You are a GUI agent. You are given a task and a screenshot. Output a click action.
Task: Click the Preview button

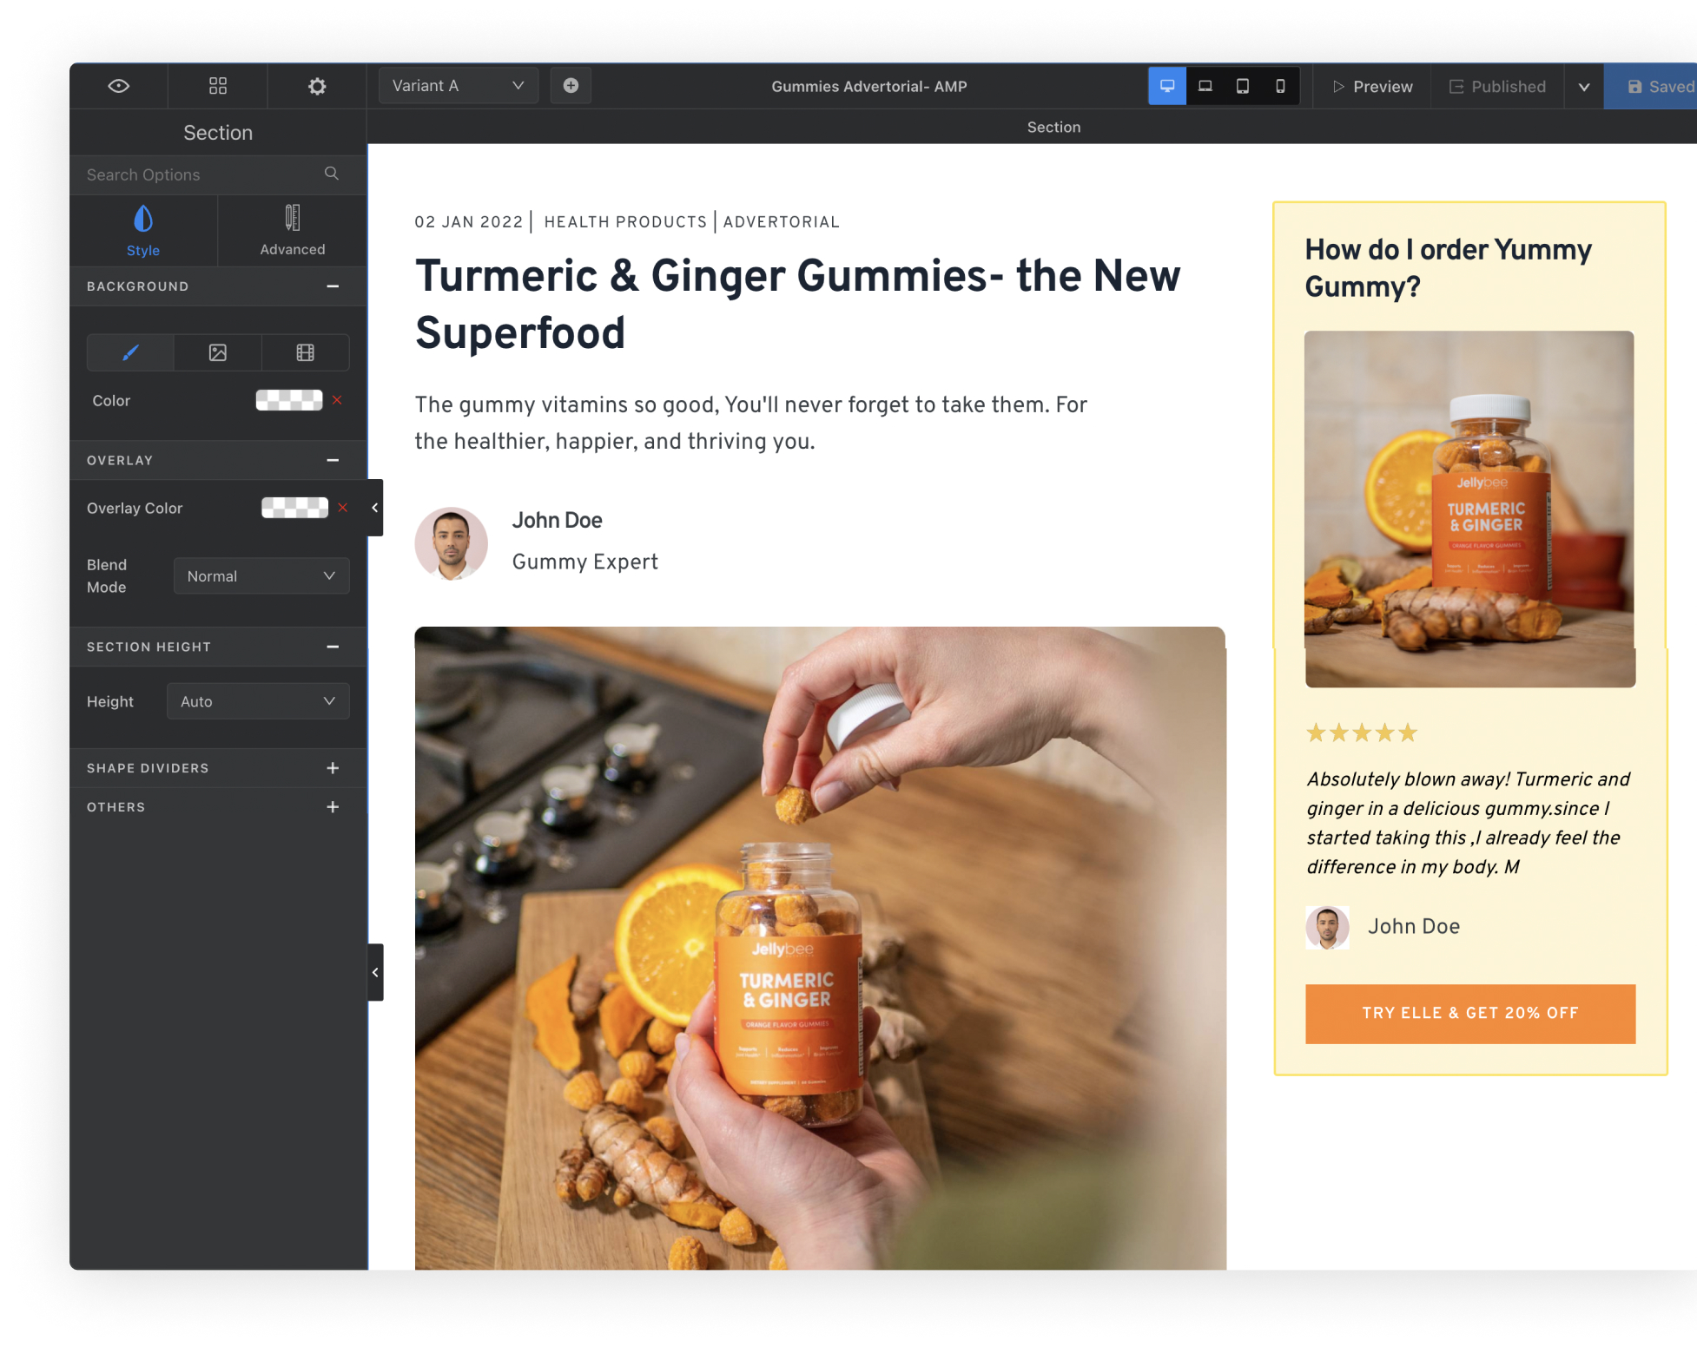(x=1372, y=87)
